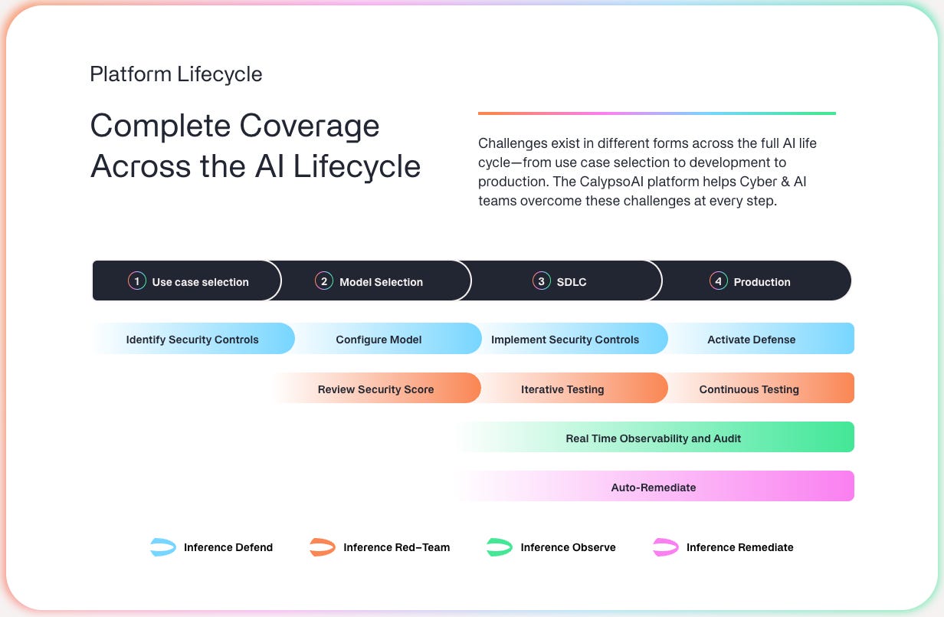Click the Inference Red-Team legend label
This screenshot has height=617, width=944.
point(397,547)
